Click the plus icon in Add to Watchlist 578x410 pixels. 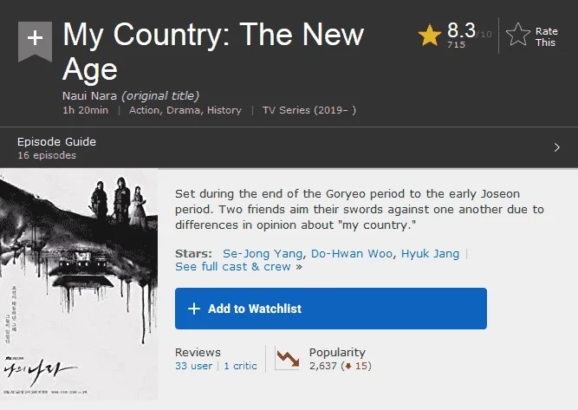click(194, 309)
